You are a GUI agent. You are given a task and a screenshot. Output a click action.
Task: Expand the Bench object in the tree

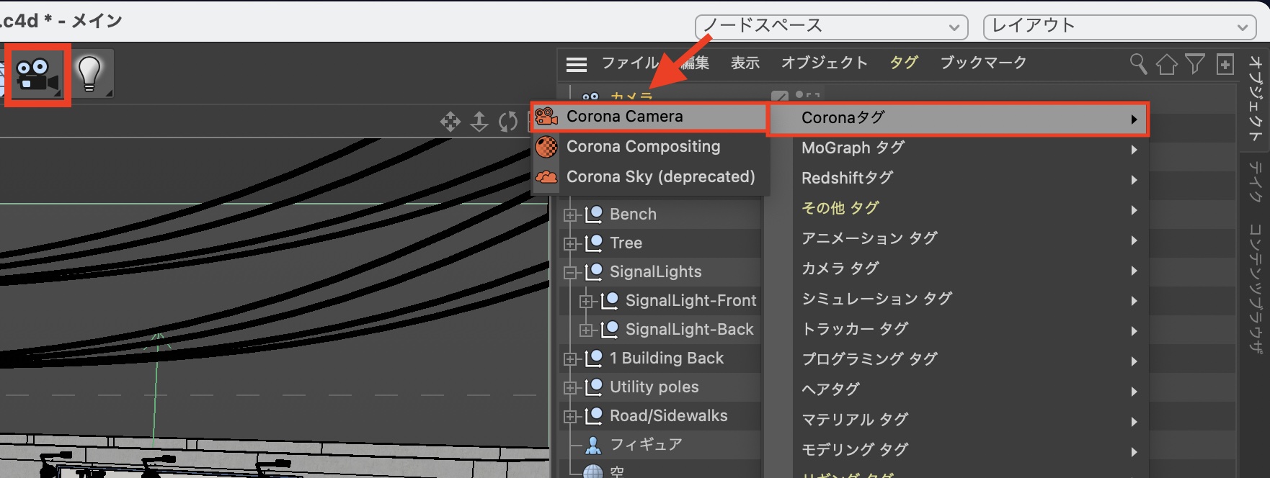pyautogui.click(x=570, y=215)
